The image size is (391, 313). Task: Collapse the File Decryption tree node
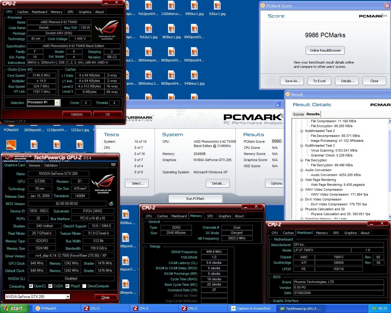point(302,160)
